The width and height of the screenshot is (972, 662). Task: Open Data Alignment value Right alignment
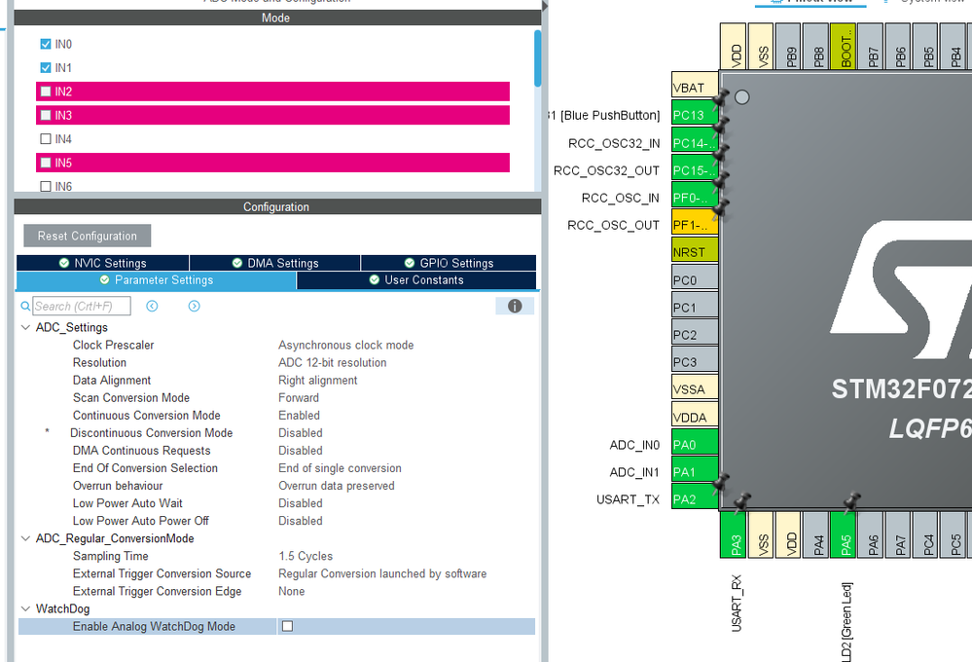318,380
